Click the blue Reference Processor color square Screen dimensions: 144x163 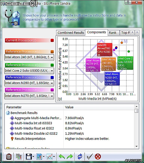pos(52,77)
